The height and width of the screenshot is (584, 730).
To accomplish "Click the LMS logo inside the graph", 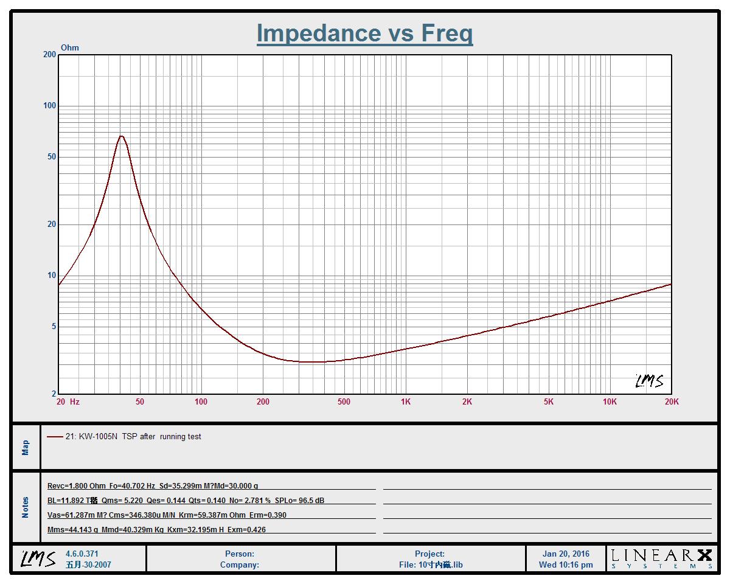I will point(649,381).
